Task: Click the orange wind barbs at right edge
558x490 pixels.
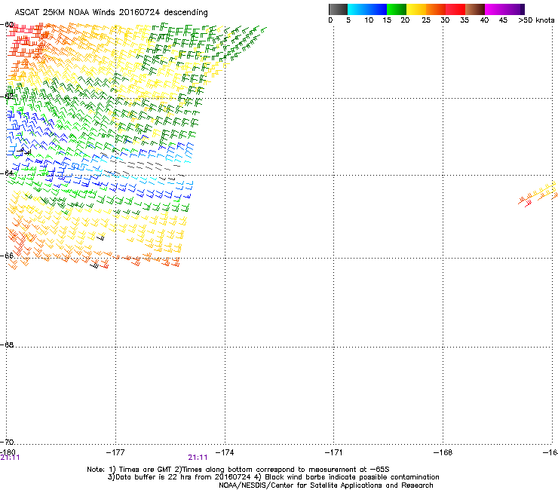Action: point(538,194)
